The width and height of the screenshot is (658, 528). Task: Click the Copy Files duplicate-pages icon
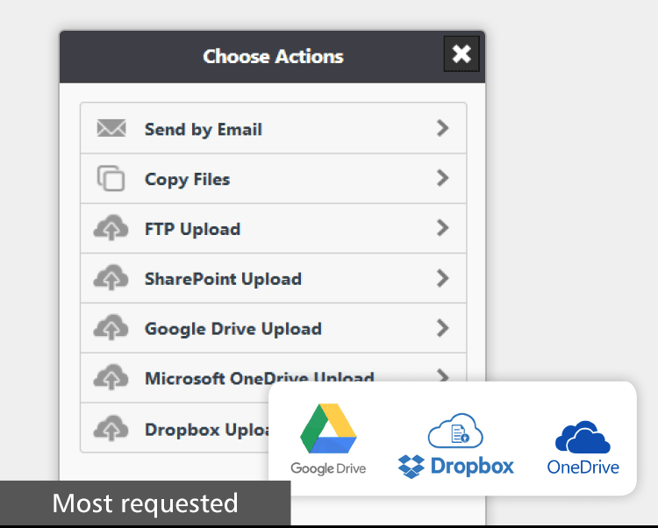[x=111, y=178]
